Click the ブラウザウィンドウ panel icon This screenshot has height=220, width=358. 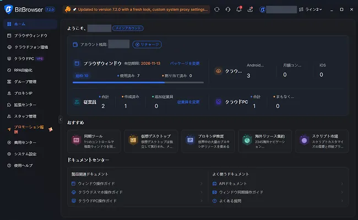pos(77,63)
